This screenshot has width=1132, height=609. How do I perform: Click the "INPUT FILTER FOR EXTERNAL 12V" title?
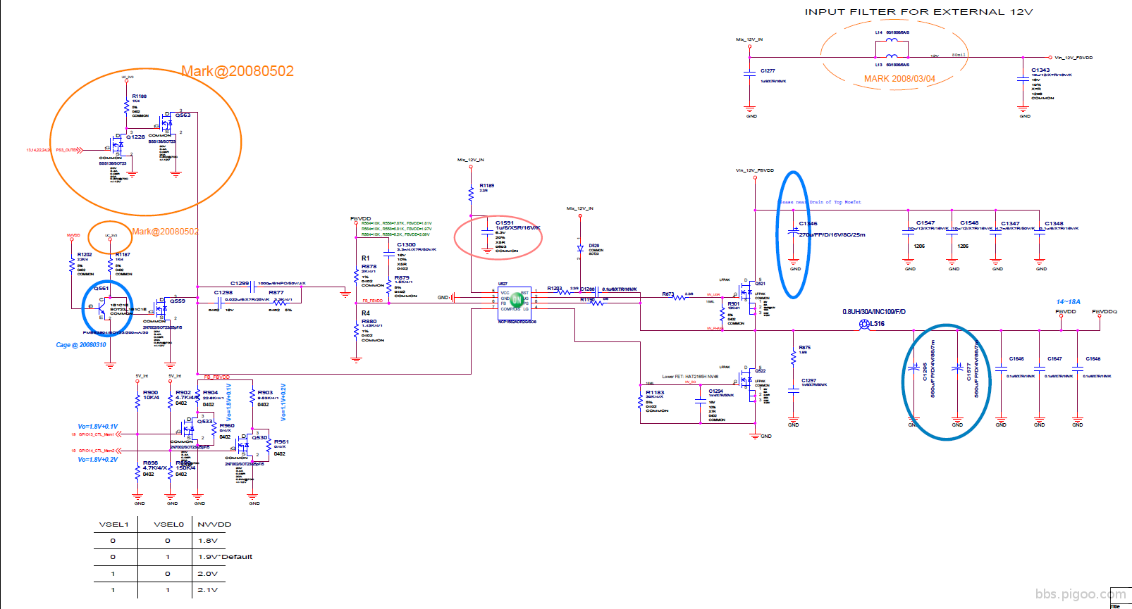point(918,12)
